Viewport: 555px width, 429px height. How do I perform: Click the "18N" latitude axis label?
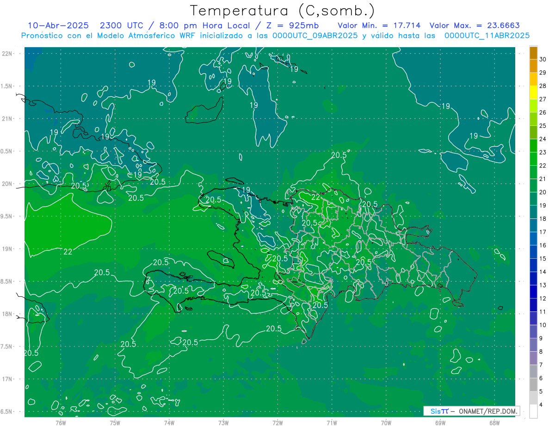7,314
